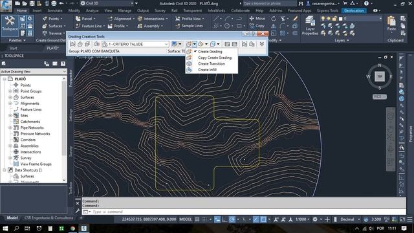Click the command line input field
Screen dimensions: 414x233
tap(244, 212)
